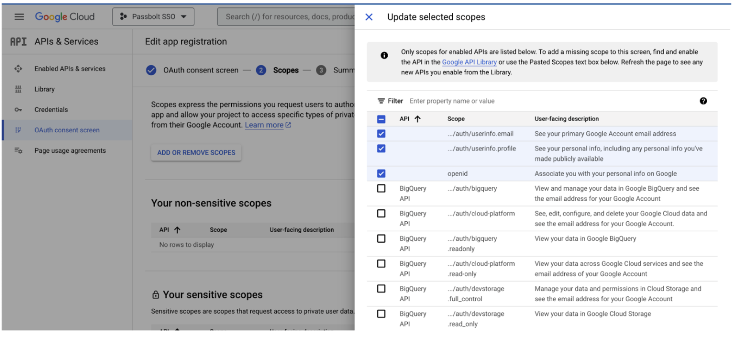Click the .../auth/userinfo.email scope text
Image resolution: width=742 pixels, height=338 pixels.
click(480, 134)
